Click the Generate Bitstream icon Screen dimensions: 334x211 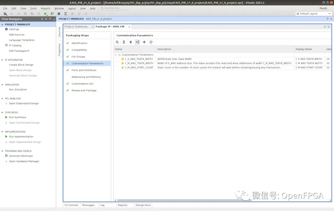6,156
